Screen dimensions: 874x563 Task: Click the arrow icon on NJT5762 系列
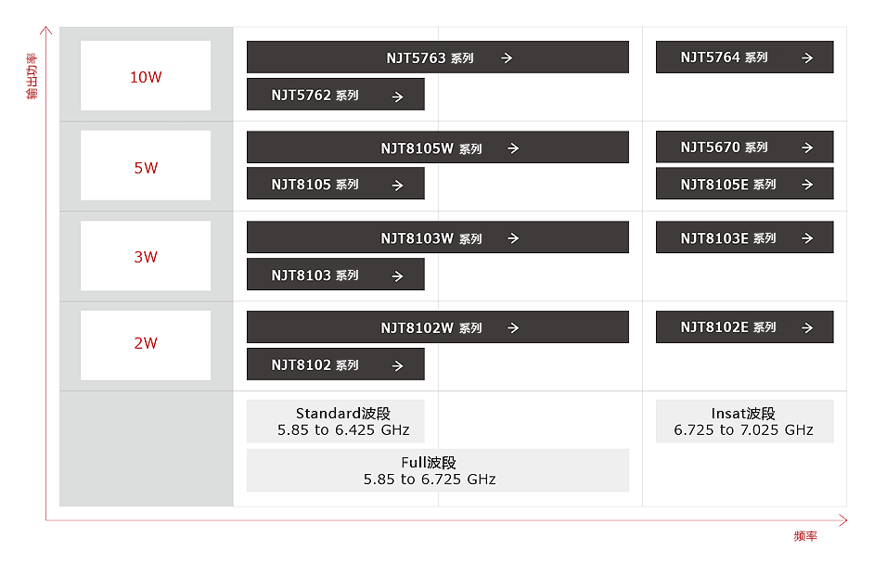pos(397,96)
